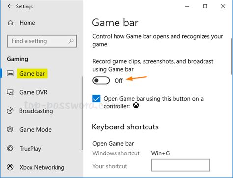Click the TruePlay icon
The width and height of the screenshot is (233, 178).
10,148
